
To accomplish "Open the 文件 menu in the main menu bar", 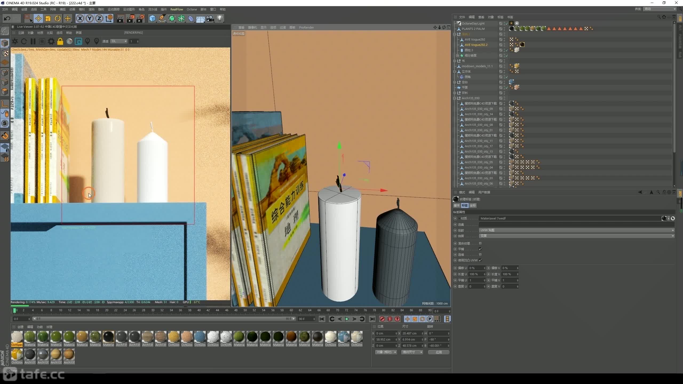I will pos(5,9).
